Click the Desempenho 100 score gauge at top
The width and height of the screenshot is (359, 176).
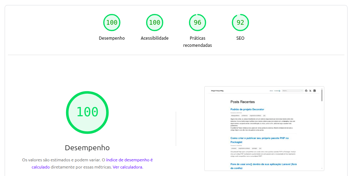tap(112, 23)
